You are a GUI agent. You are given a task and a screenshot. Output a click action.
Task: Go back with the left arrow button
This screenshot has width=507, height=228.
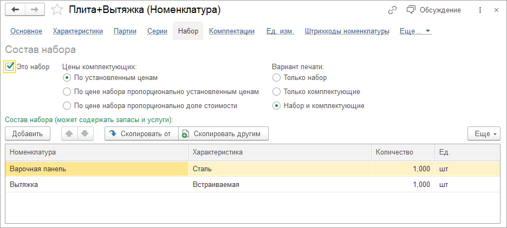click(x=15, y=10)
